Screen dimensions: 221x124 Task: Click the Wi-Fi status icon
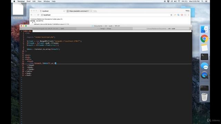pyautogui.click(x=179, y=1)
